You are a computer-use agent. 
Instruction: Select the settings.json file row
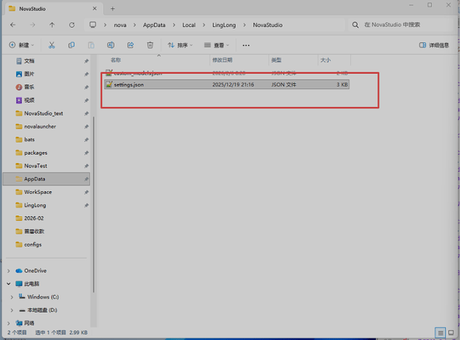pyautogui.click(x=227, y=84)
